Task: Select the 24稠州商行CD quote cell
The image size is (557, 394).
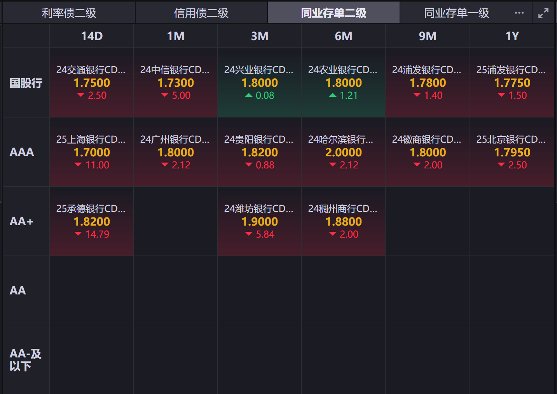Action: pos(343,221)
